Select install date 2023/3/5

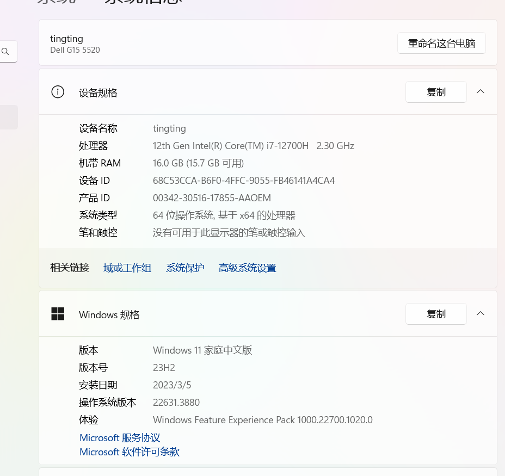tap(172, 385)
